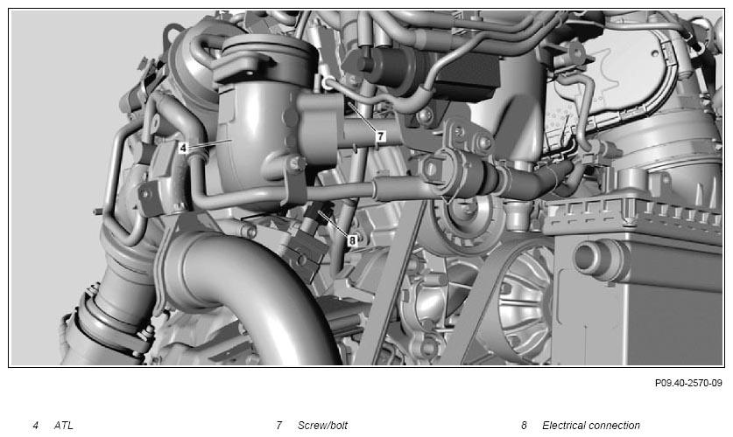Image resolution: width=733 pixels, height=437 pixels.
Task: Click the legend number 7 beside Screw/bolt
Action: pyautogui.click(x=279, y=426)
